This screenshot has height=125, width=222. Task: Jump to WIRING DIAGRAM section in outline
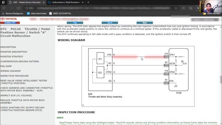[x=10, y=71]
